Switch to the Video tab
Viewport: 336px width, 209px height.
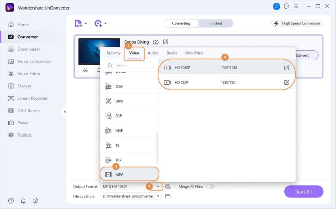click(x=134, y=53)
